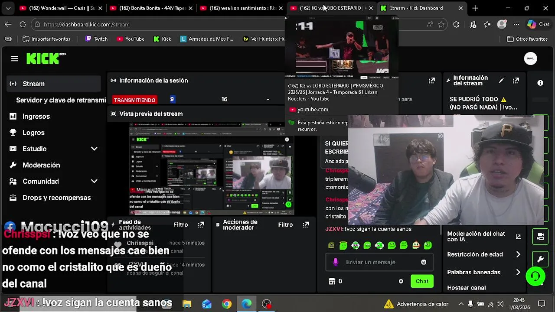Open the YouTube bookmark
Viewport: 555px width, 312px height.
click(130, 39)
